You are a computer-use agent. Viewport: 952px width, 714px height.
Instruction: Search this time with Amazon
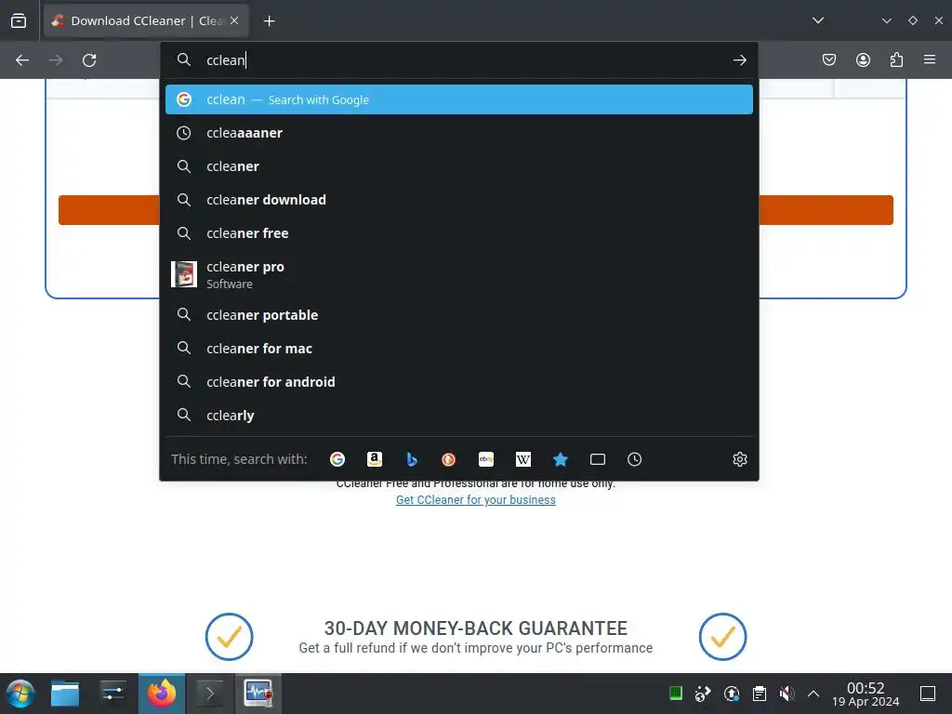point(375,459)
